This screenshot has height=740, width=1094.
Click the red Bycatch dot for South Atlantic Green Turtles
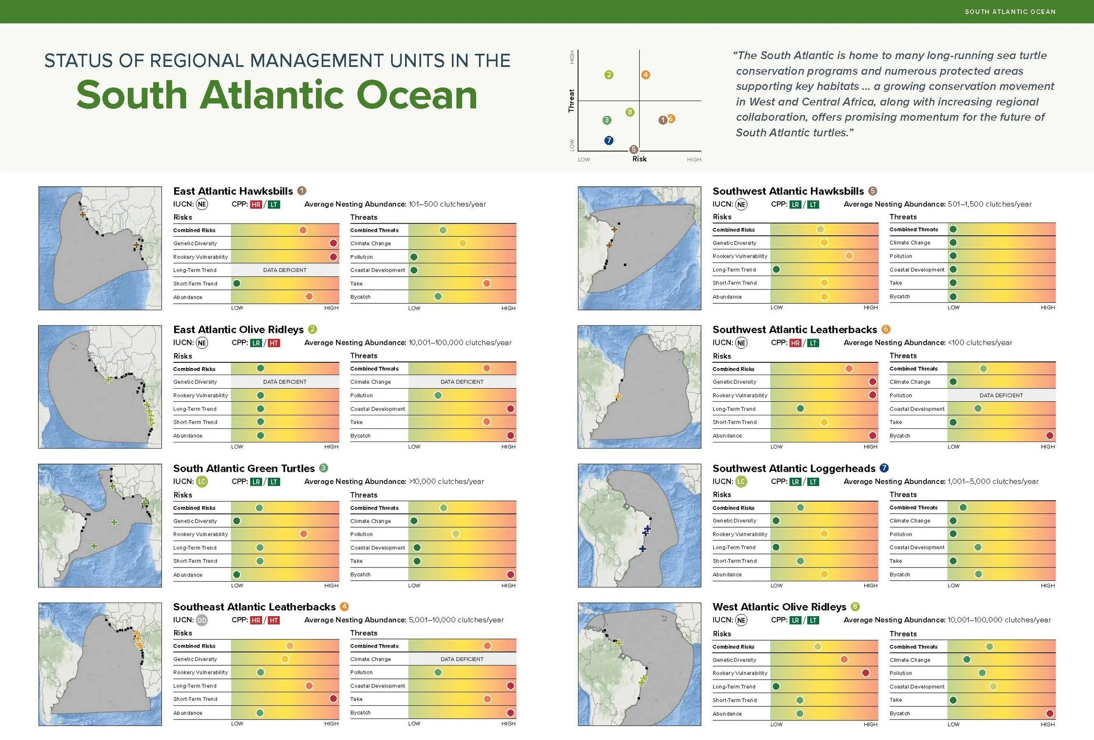510,574
